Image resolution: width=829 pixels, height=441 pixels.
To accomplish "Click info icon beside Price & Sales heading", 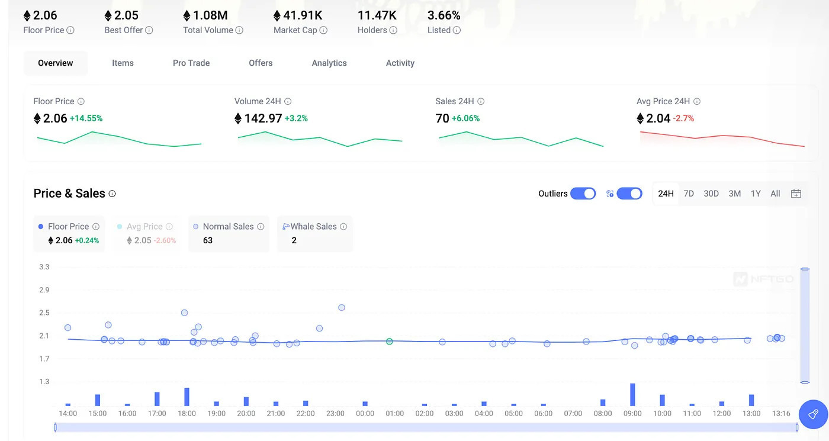I will coord(113,194).
